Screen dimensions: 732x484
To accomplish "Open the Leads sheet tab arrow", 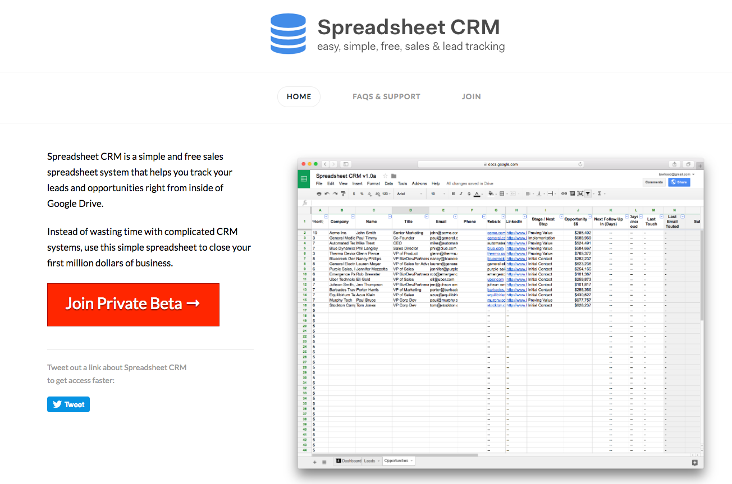I will [x=378, y=461].
